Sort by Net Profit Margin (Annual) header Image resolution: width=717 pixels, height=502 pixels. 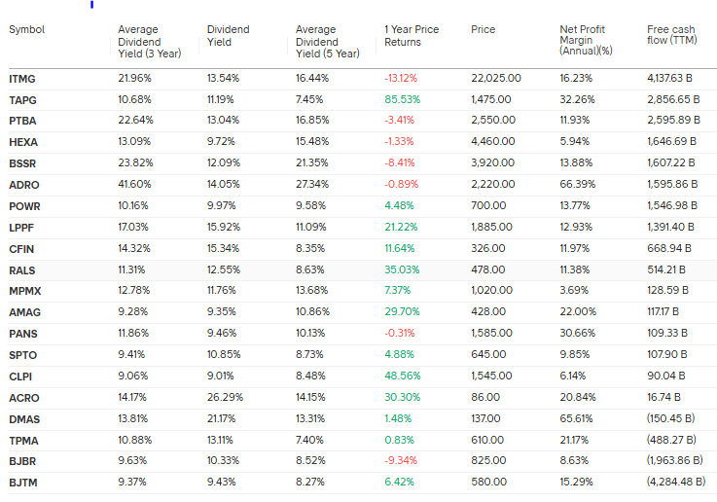click(588, 43)
